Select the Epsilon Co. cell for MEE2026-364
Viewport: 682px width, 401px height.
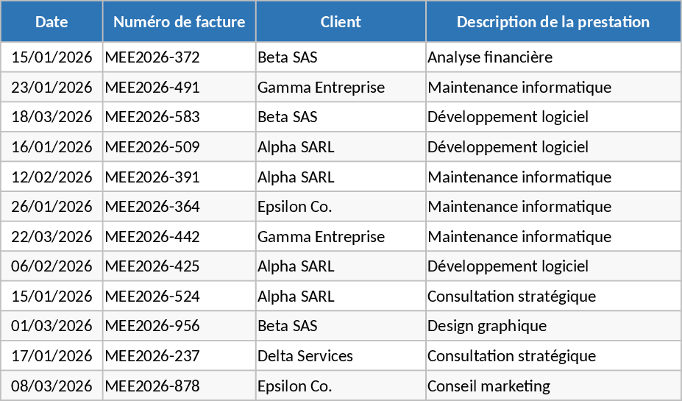295,207
